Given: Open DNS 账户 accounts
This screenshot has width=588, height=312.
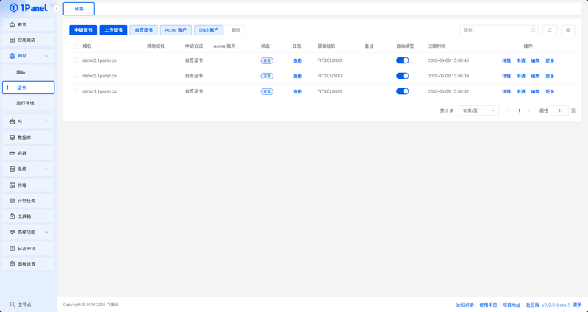Looking at the screenshot, I should click(209, 30).
